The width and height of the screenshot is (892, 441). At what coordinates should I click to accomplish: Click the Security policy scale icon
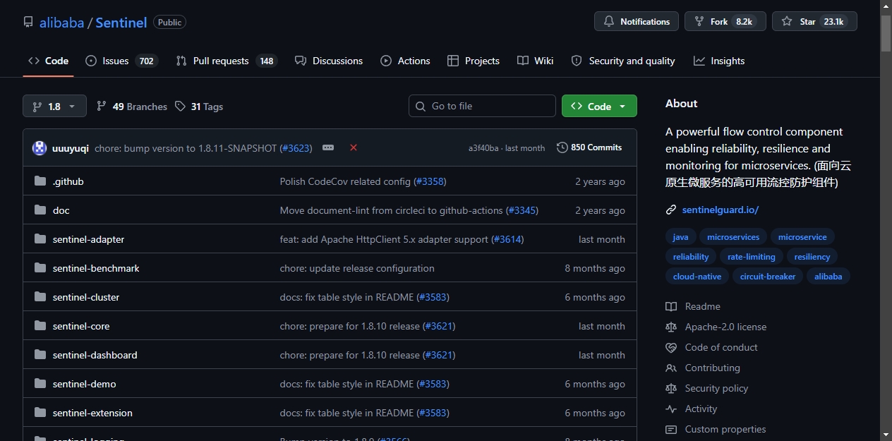[671, 388]
